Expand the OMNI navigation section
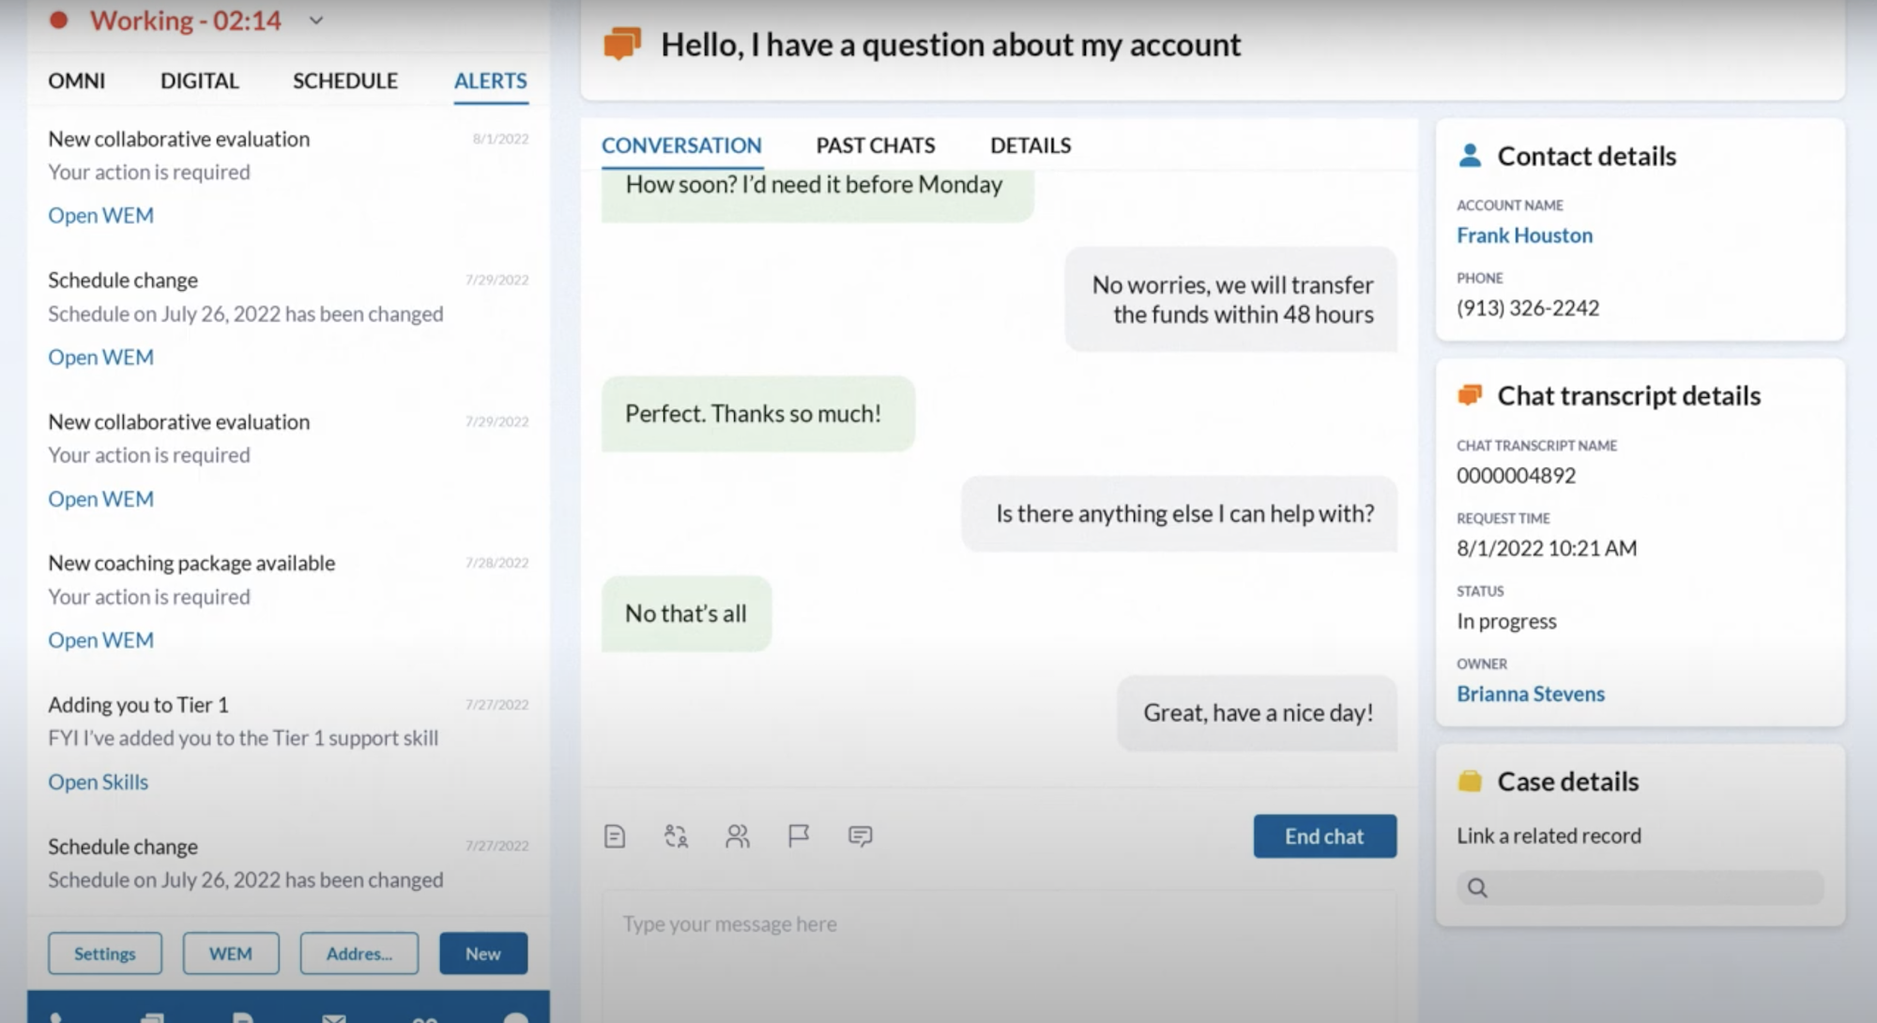1877x1023 pixels. 77,81
